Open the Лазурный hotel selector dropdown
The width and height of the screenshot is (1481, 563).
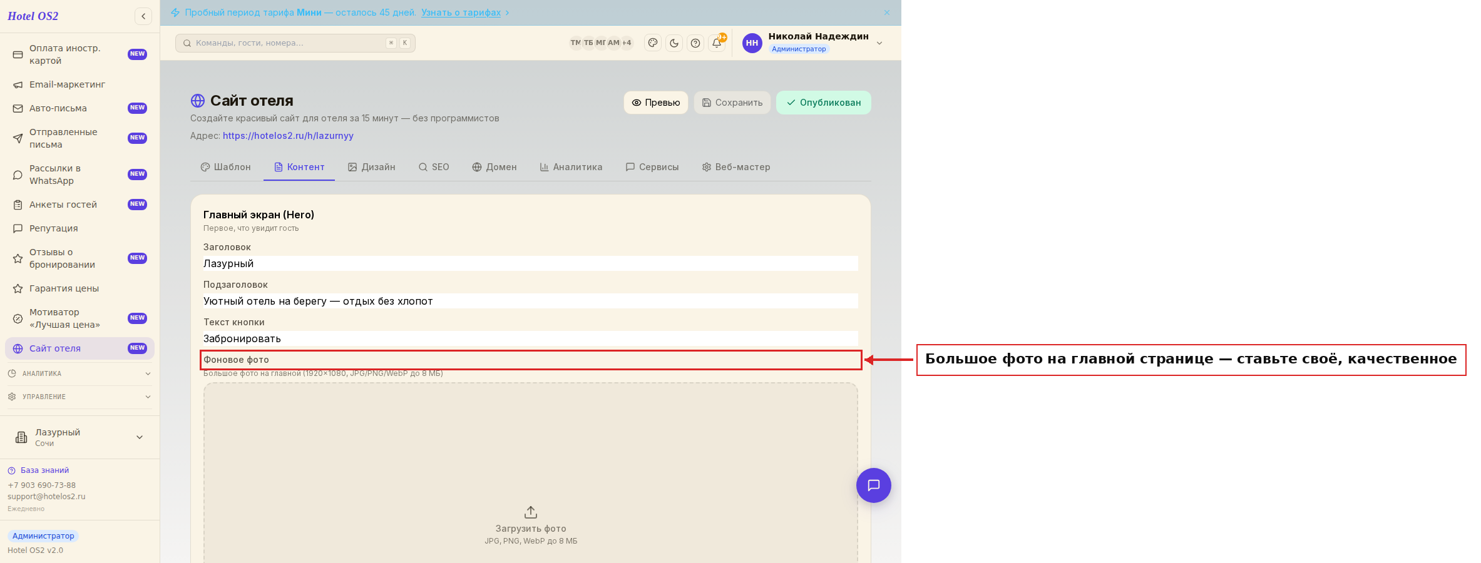pyautogui.click(x=80, y=437)
